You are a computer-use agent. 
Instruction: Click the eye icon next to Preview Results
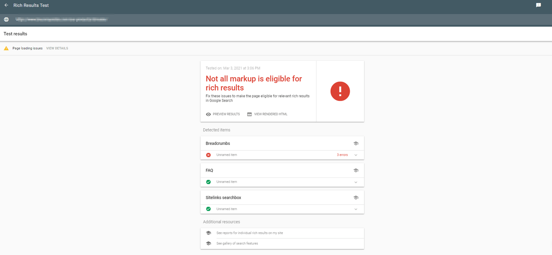pyautogui.click(x=208, y=114)
